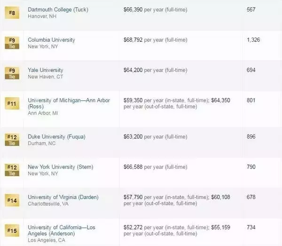Click New York University's #12 Tie badge

coord(12,170)
